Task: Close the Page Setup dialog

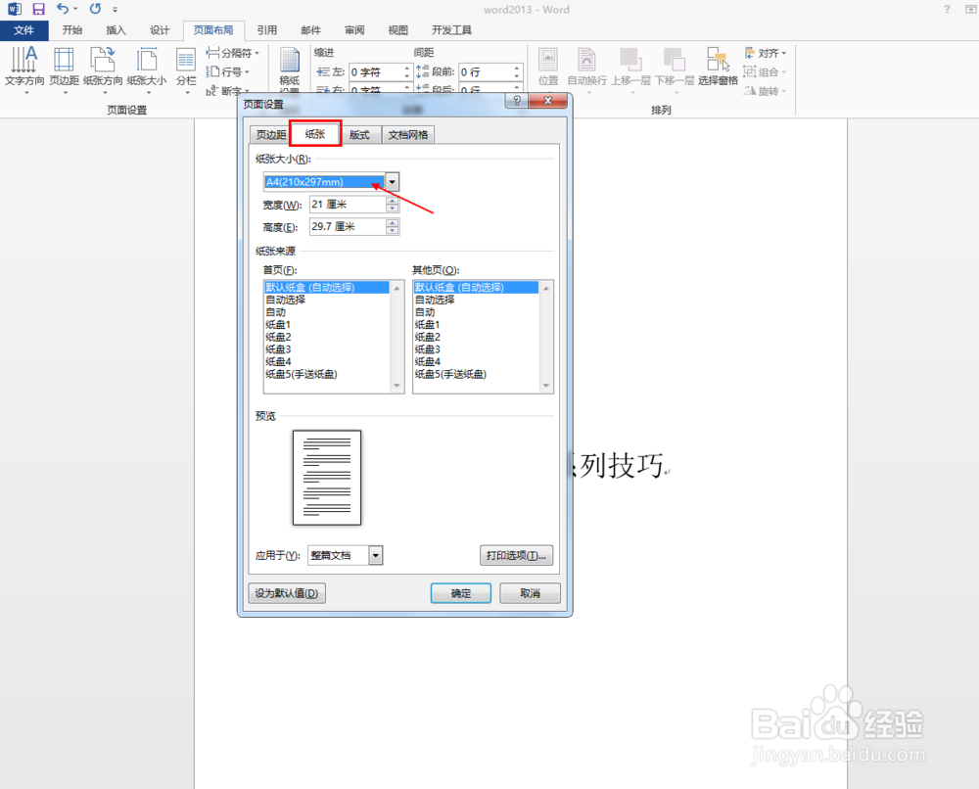Action: pos(547,101)
